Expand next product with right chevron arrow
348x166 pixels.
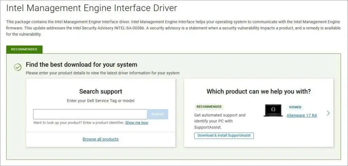328,113
